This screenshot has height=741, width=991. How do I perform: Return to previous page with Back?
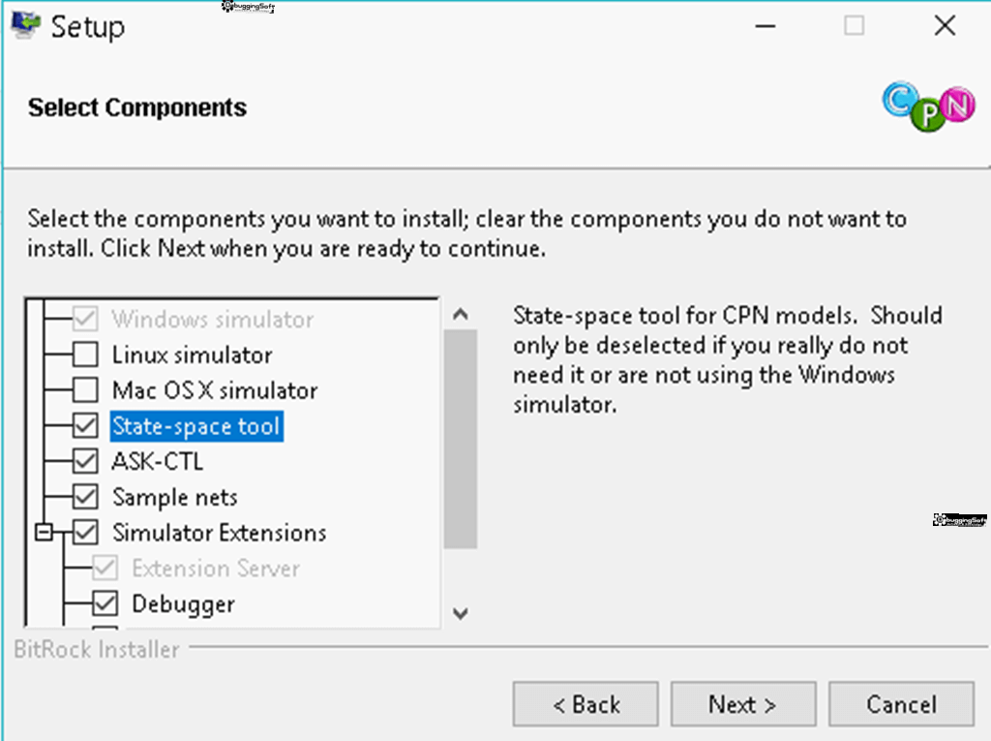tap(586, 703)
